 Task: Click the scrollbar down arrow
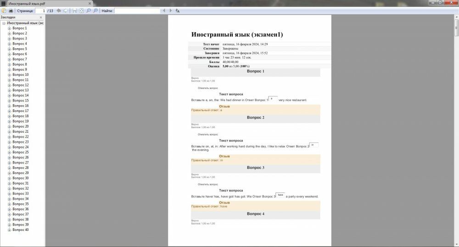[x=456, y=244]
